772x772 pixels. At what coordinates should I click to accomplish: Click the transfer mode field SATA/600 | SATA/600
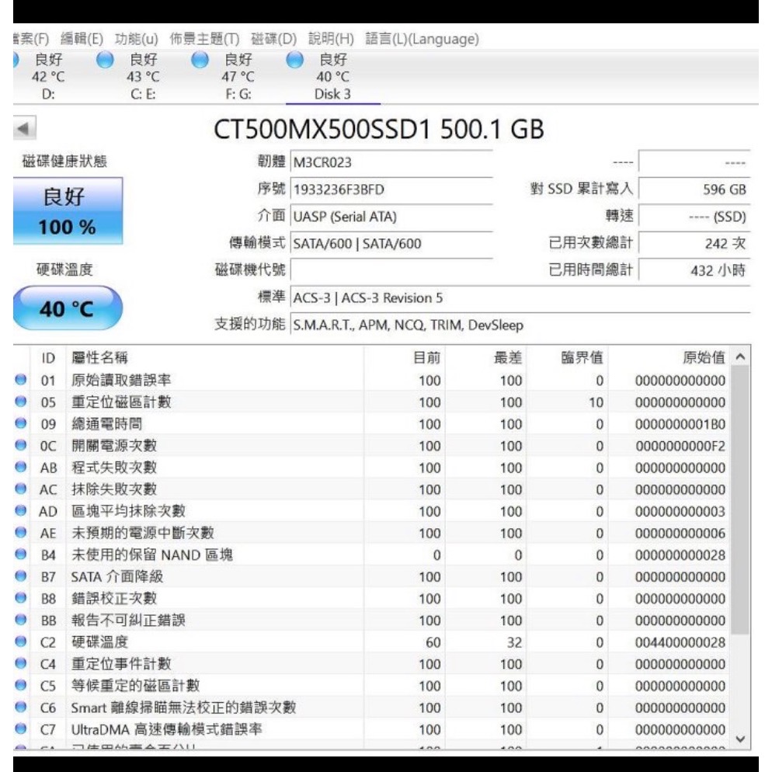(x=392, y=243)
